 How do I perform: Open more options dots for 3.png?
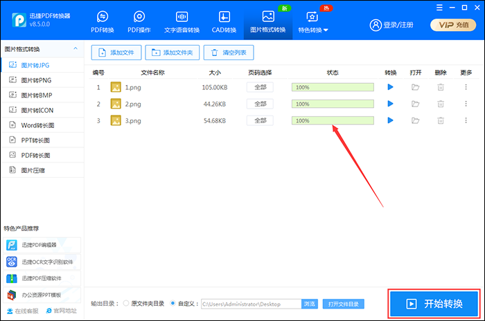click(466, 120)
